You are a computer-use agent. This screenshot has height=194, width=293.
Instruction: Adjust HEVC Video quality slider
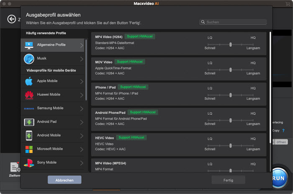click(230, 145)
